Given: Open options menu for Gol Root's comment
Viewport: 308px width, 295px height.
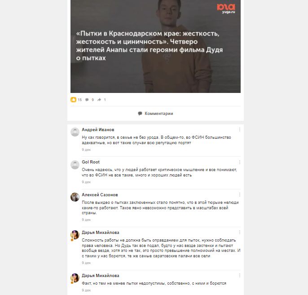Looking at the screenshot, I should tap(239, 162).
